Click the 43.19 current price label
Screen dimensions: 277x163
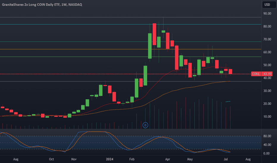267,74
